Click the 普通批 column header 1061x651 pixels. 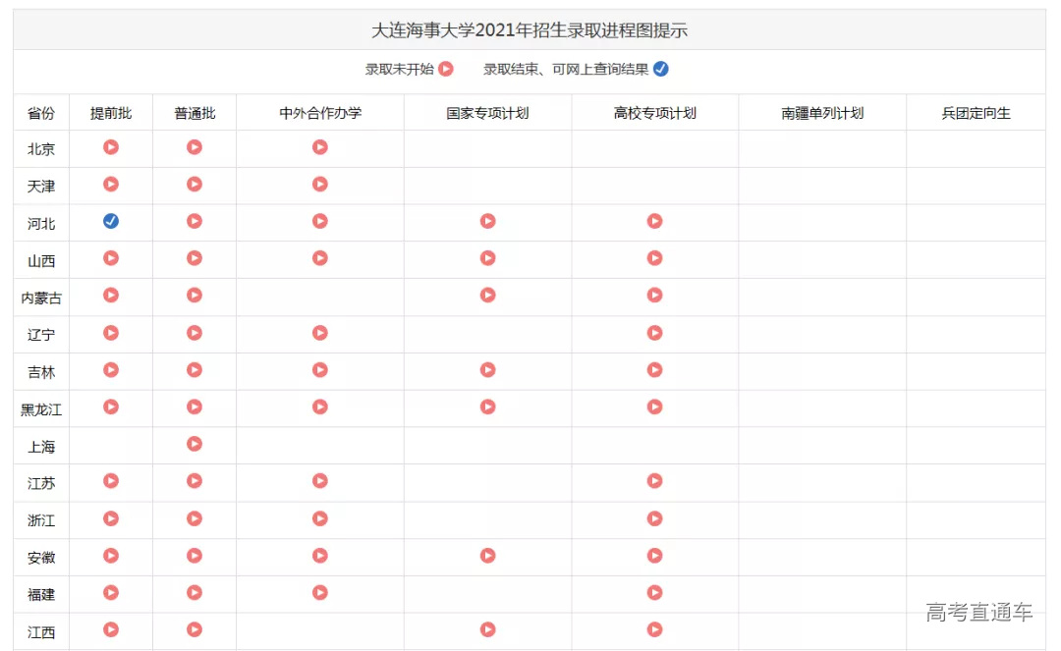[195, 114]
